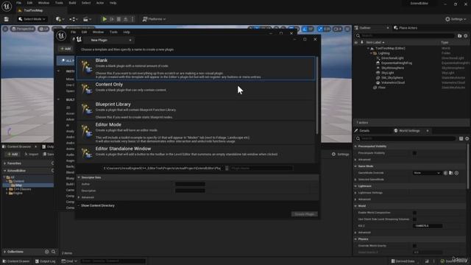Toggle Enable World Composition checkbox

coord(414,213)
